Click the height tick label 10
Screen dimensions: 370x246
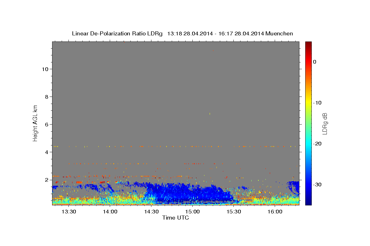[45, 69]
